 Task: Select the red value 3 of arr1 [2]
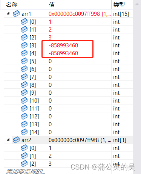[50, 38]
